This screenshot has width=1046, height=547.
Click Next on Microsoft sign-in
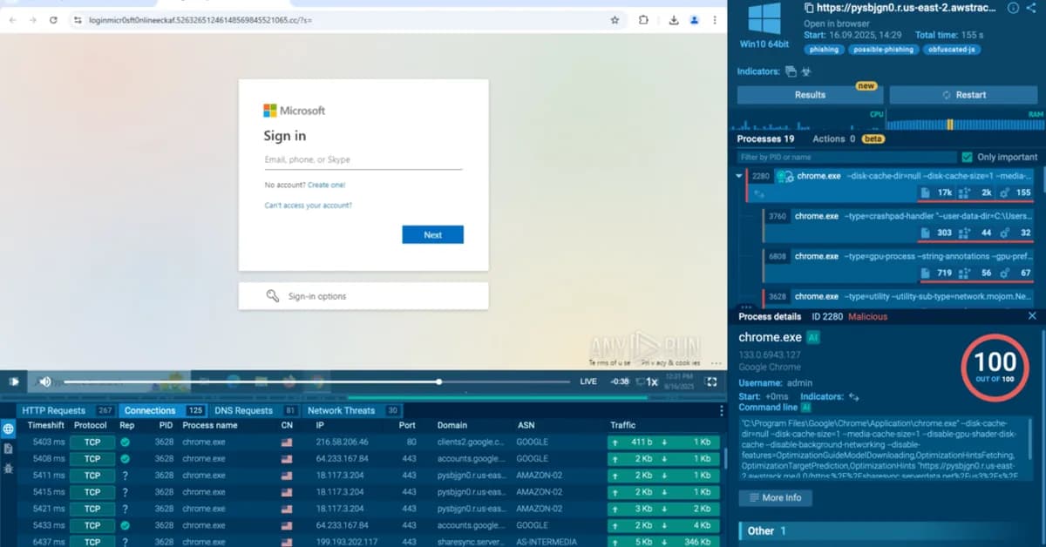(432, 234)
